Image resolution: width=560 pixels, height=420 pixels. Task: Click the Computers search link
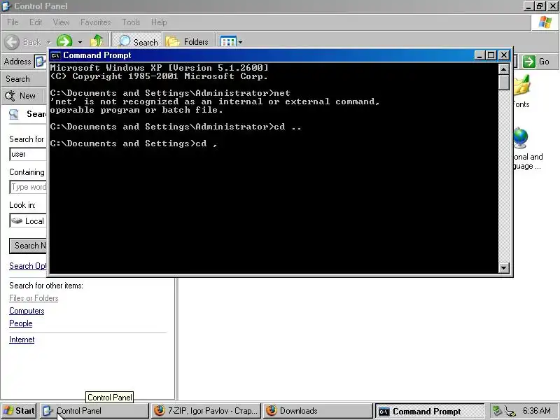pyautogui.click(x=27, y=311)
